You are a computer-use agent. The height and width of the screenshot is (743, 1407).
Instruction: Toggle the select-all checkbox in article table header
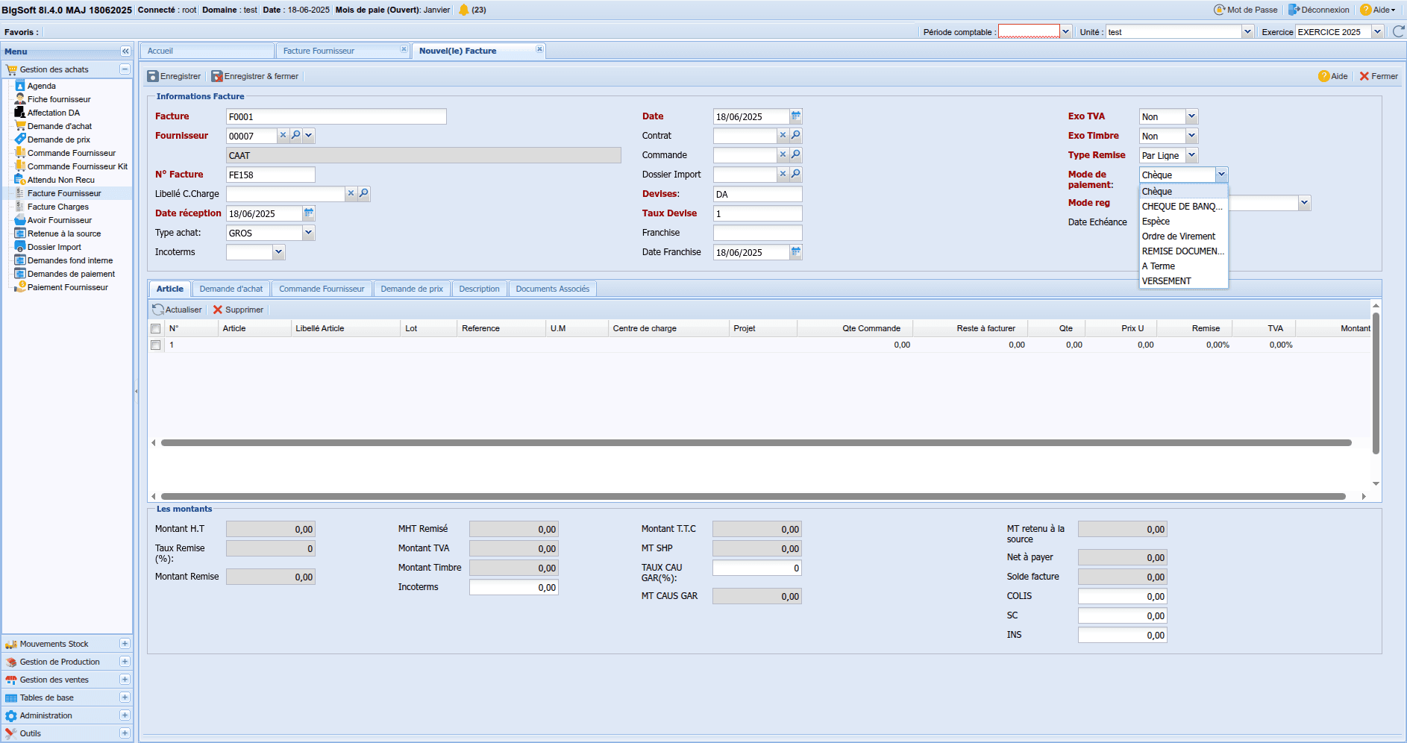pos(156,328)
